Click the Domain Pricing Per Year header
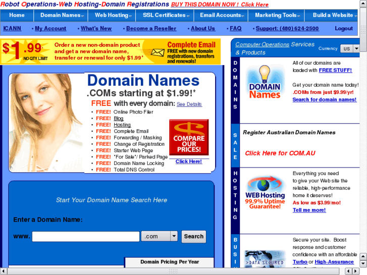 [170, 262]
